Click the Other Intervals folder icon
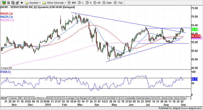Image resolution: width=203 pixels, height=110 pixels. point(44,3)
